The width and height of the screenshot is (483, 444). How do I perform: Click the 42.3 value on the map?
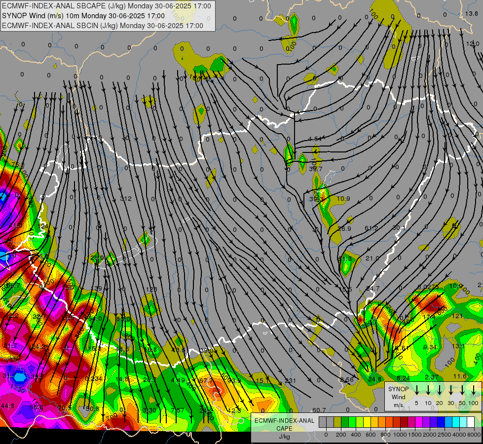click(x=234, y=410)
